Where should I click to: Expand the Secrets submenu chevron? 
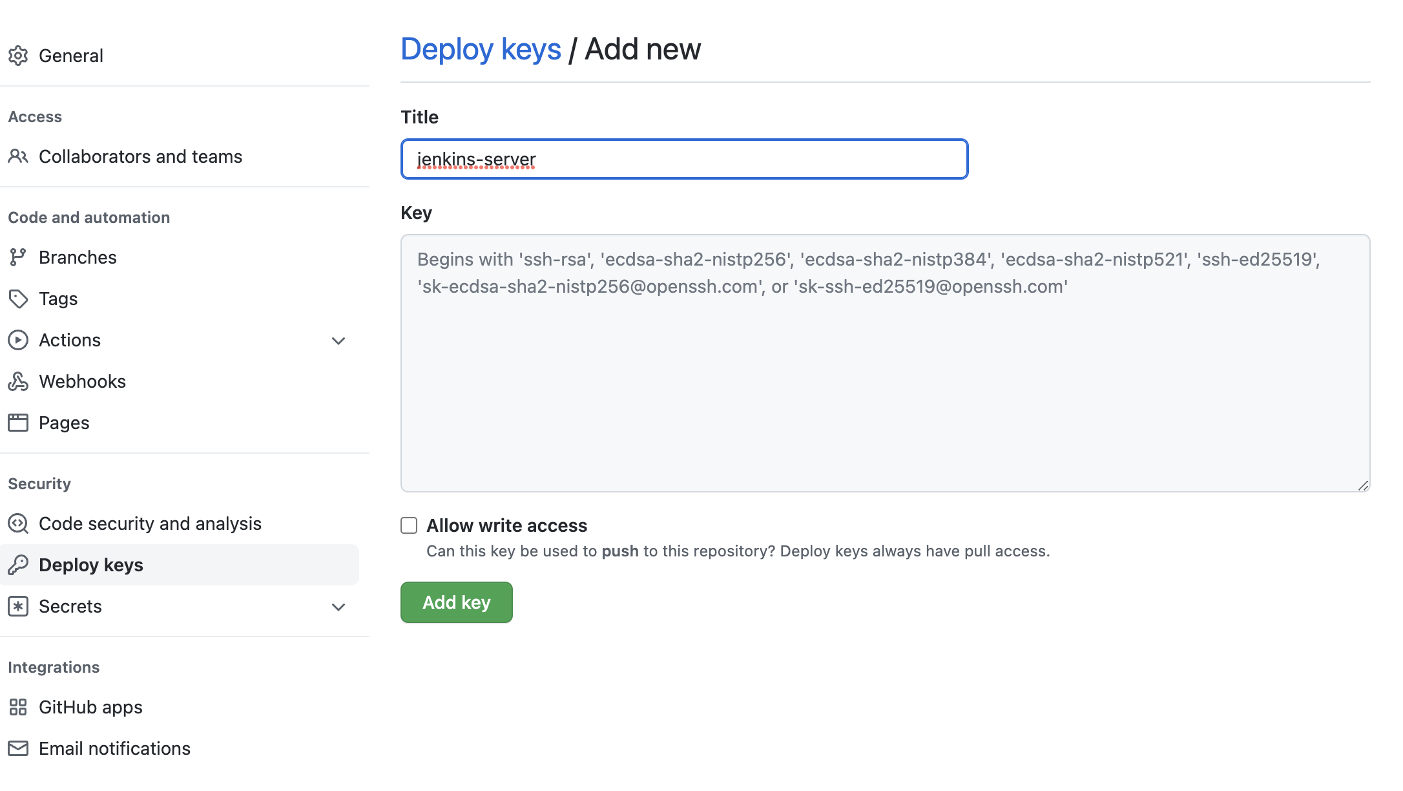(x=338, y=607)
